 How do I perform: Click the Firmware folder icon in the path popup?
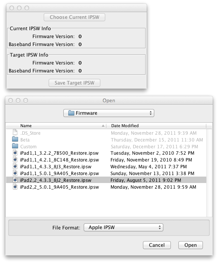[71, 113]
